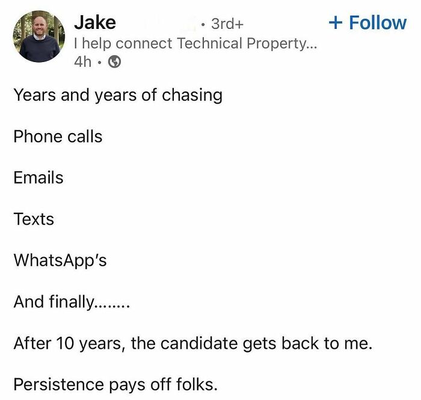Select the line 'Years and years of chasing'

click(118, 95)
